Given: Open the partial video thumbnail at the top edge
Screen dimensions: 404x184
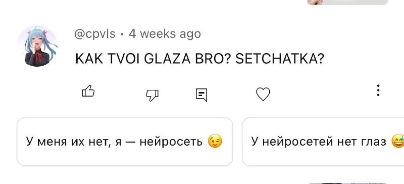Looking at the screenshot, I should [x=347, y=3].
